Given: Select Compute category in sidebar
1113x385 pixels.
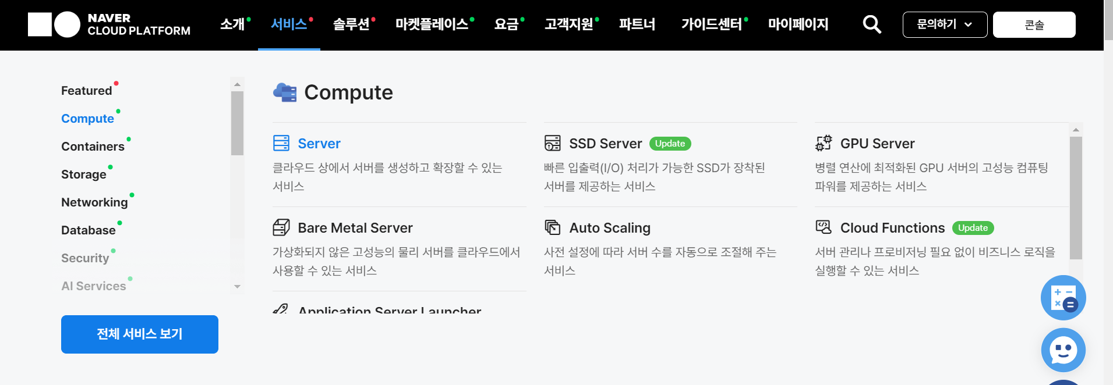Looking at the screenshot, I should pos(87,119).
